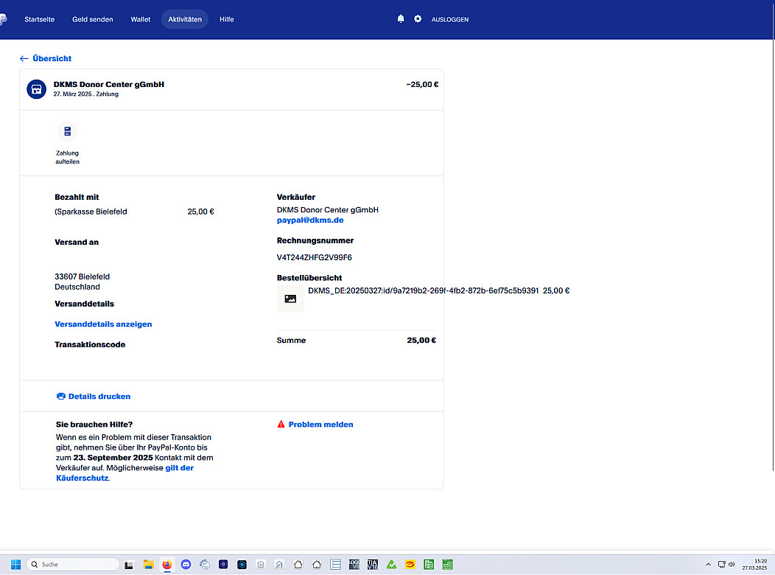Open account settings gear icon

point(418,19)
